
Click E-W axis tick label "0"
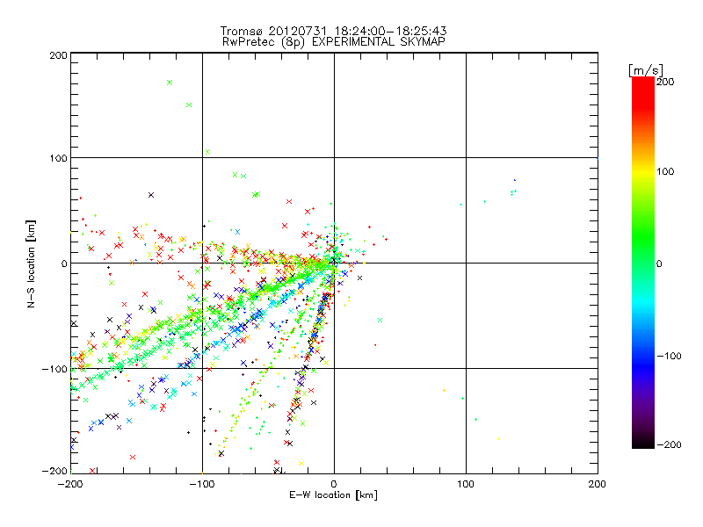334,484
